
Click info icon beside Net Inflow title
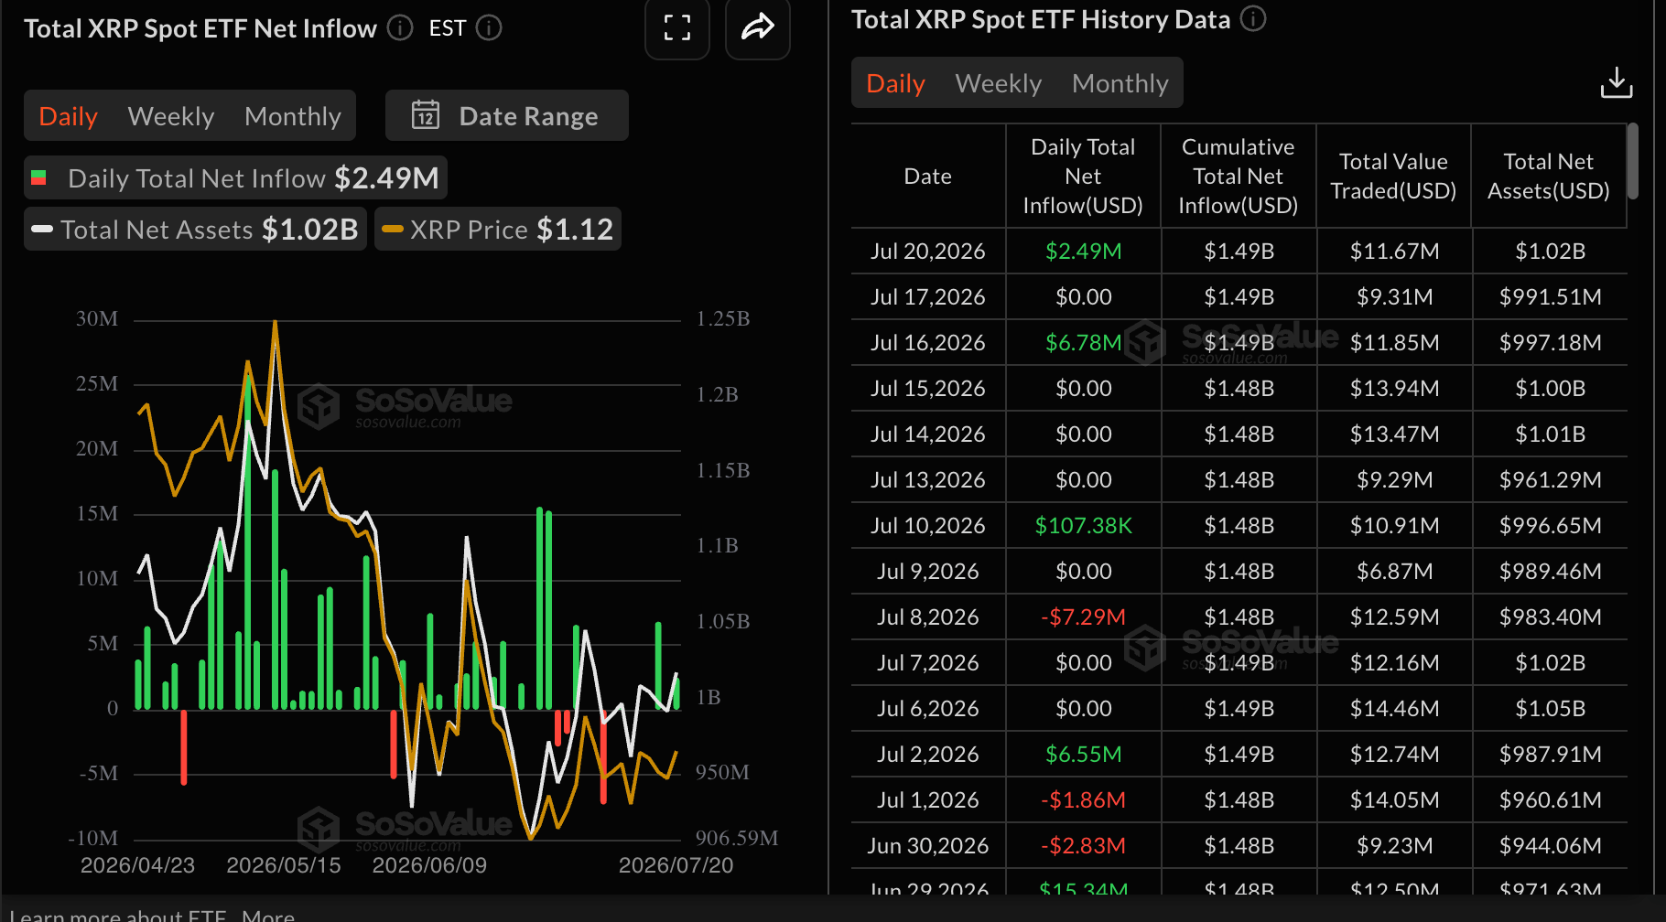[400, 28]
